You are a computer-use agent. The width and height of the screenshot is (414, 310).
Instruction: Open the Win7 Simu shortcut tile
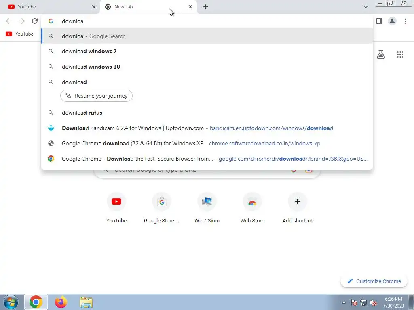(207, 208)
